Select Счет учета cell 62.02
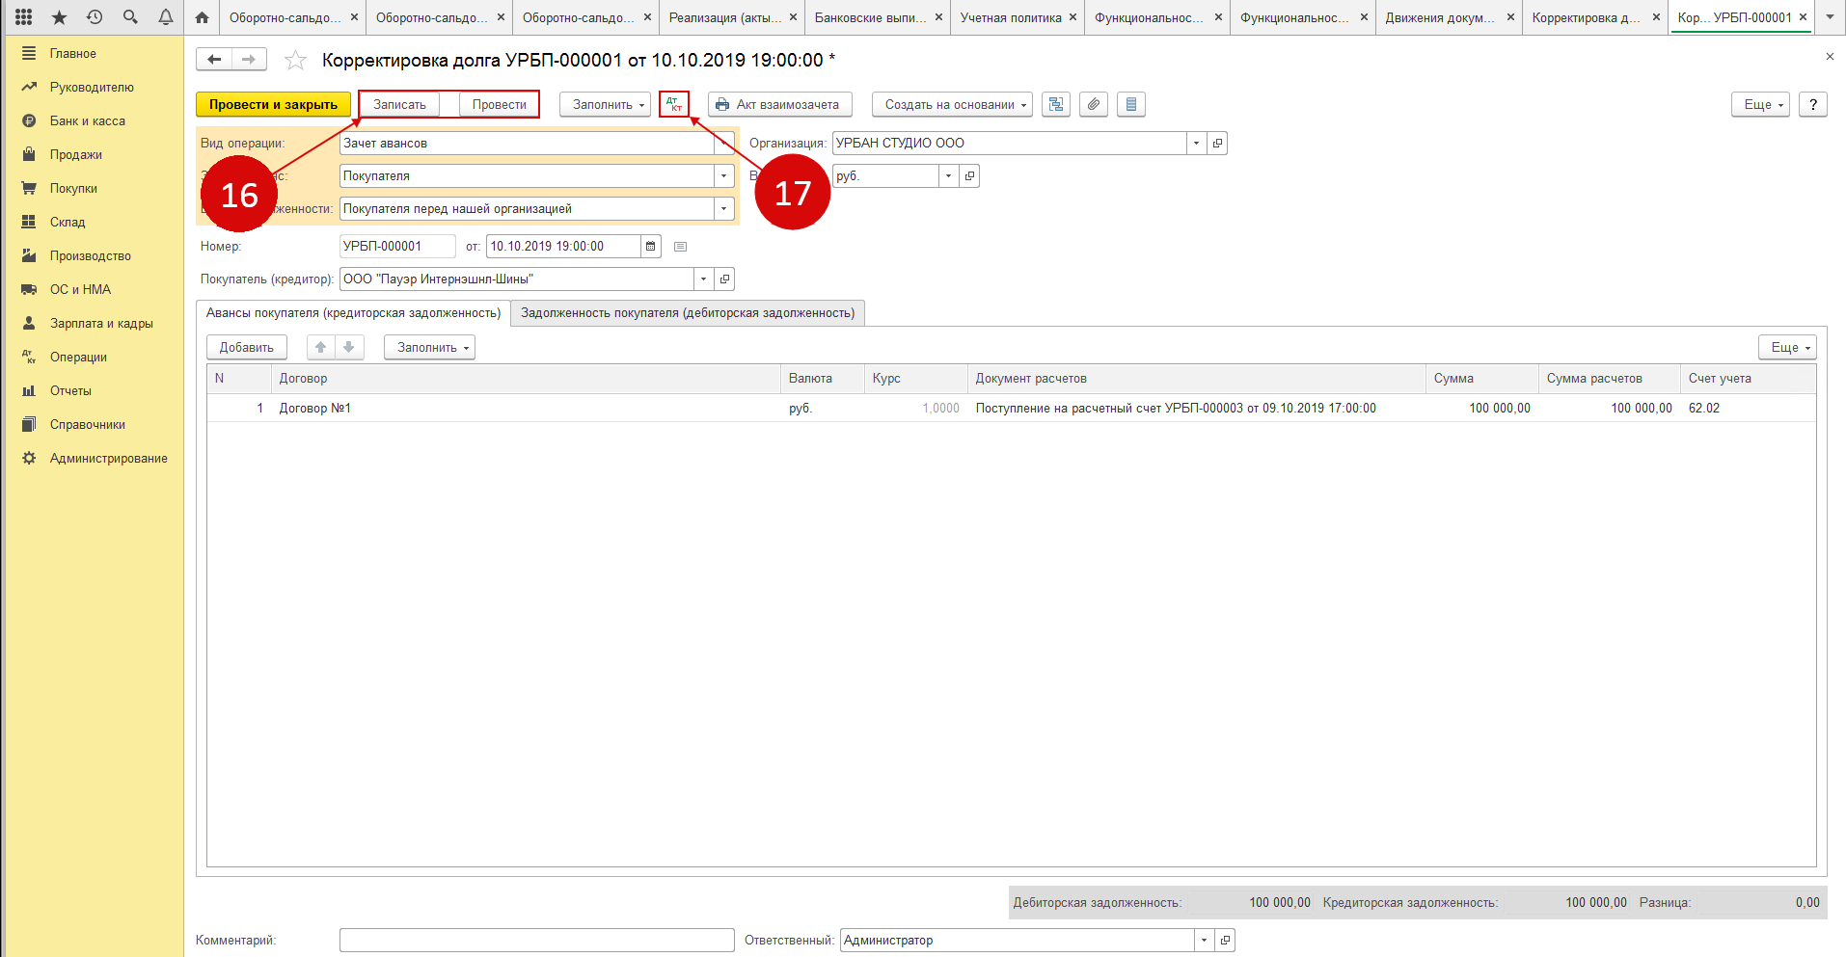 click(1748, 409)
